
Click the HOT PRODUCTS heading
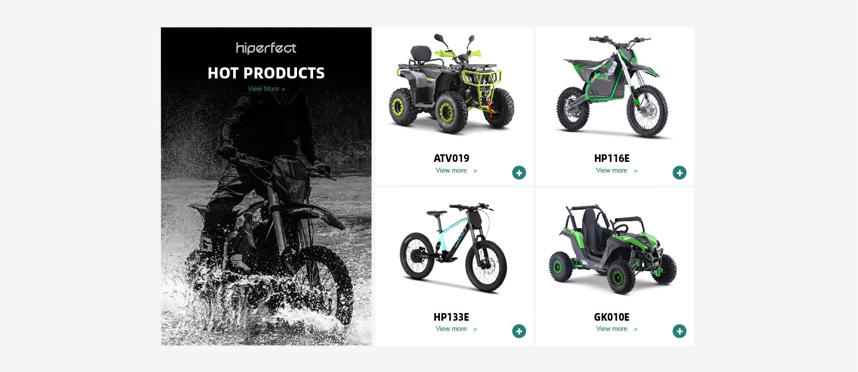[266, 73]
